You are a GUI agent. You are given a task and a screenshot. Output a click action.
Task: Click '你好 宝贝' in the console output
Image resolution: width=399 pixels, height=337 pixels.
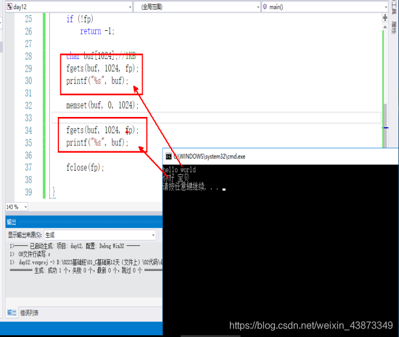click(176, 178)
